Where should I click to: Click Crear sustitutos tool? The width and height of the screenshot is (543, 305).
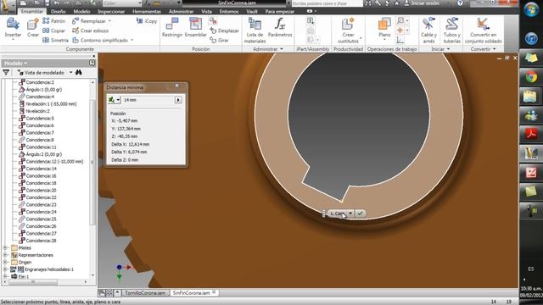click(348, 30)
